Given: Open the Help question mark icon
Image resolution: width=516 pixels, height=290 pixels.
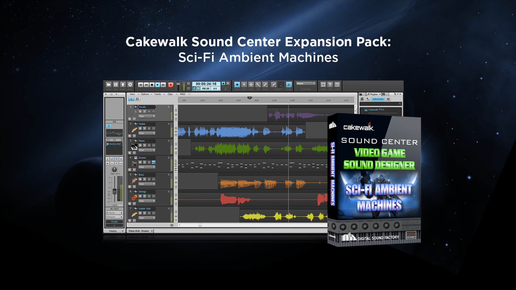Looking at the screenshot, I should (x=330, y=85).
